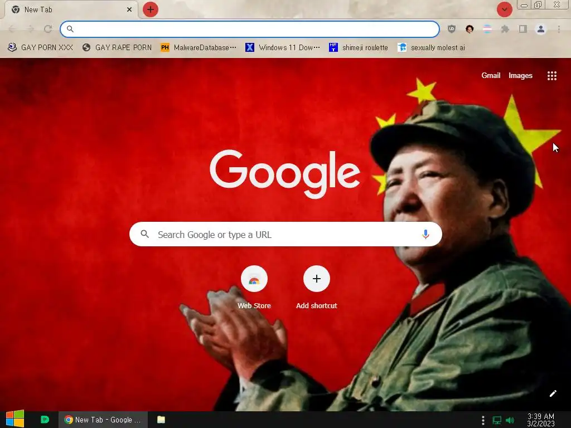Start voice search with the microphone
The image size is (571, 428).
[425, 234]
